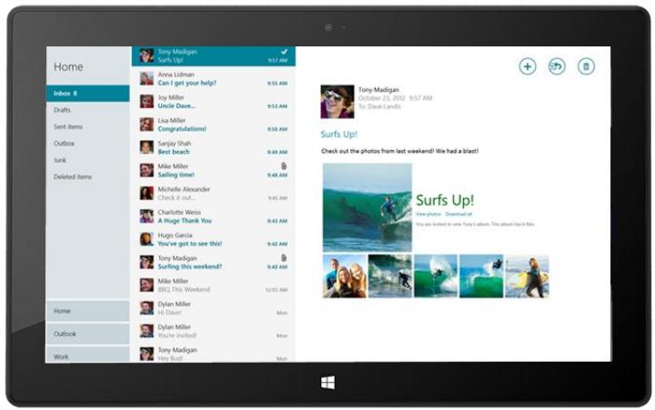
Task: Click Charlotte Weiss's avatar in the list
Action: 146,216
